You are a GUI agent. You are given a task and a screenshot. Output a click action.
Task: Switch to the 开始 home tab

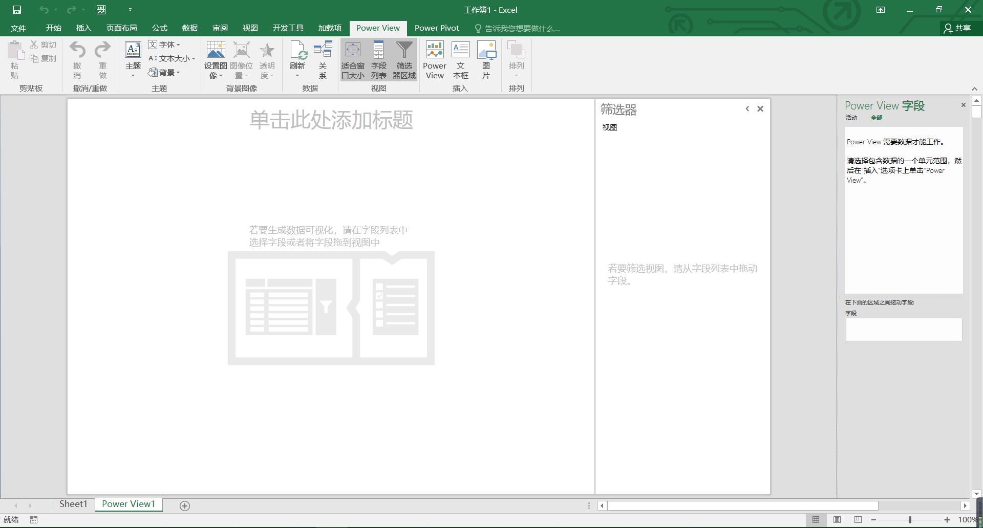(54, 28)
